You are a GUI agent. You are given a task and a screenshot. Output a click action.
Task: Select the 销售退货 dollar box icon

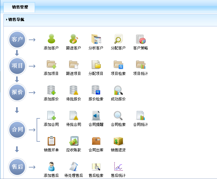point(118,141)
